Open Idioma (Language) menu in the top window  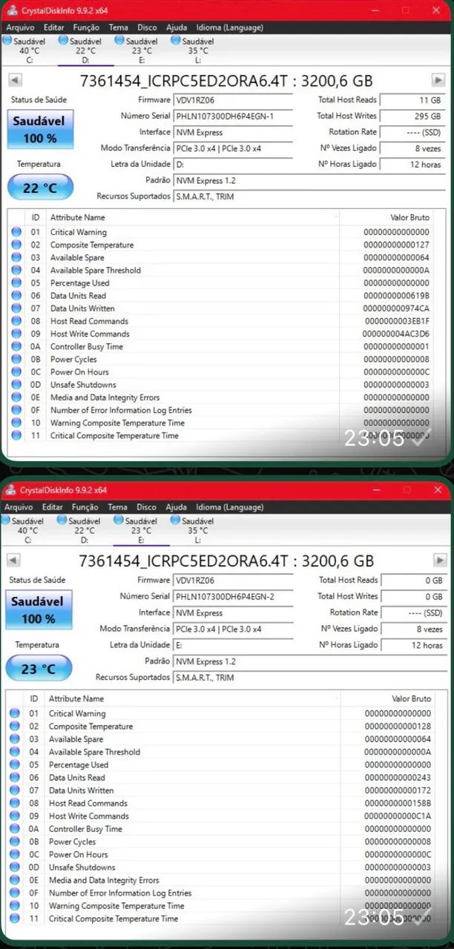point(229,27)
